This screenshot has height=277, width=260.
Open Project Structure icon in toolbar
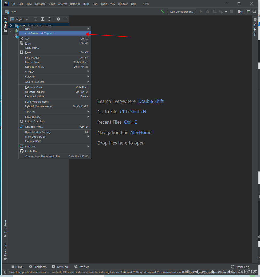tap(240, 11)
